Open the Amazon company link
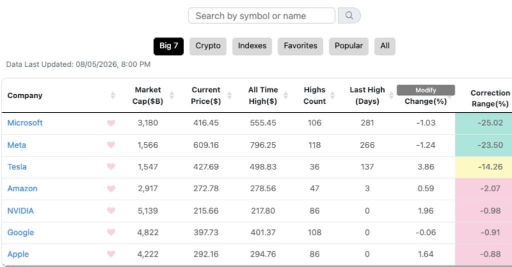This screenshot has width=512, height=267. (22, 189)
